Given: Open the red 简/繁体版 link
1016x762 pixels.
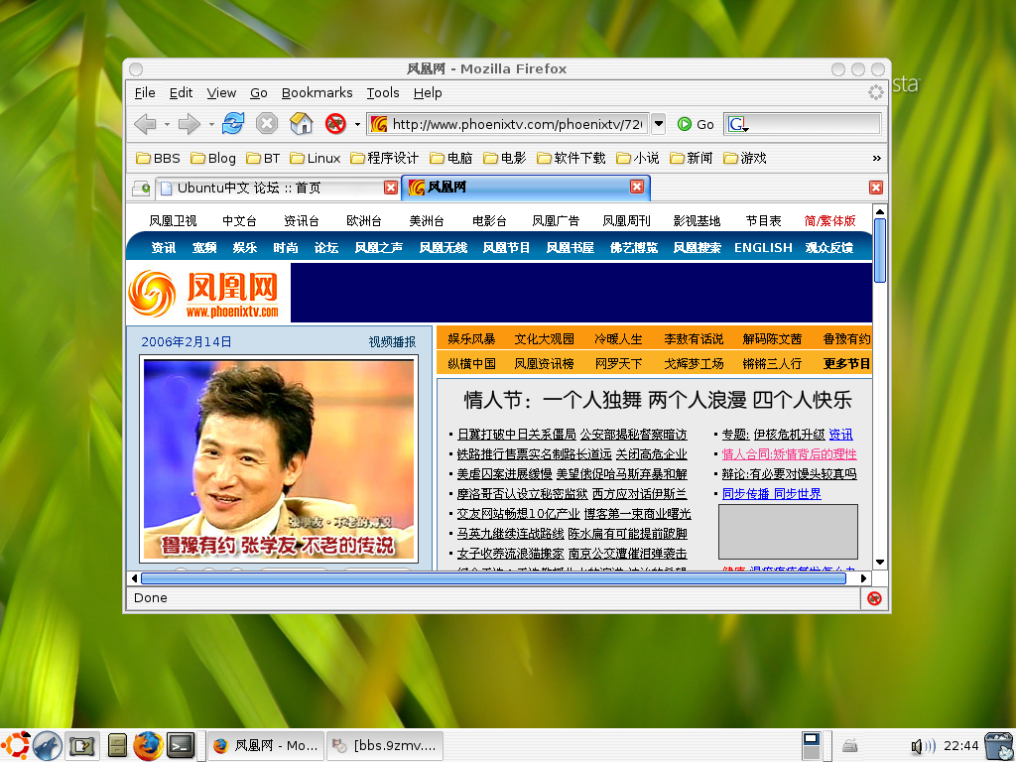Looking at the screenshot, I should (x=829, y=221).
